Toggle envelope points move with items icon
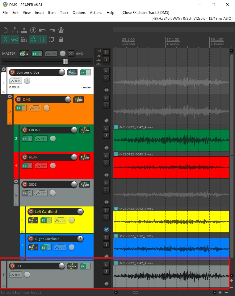Image resolution: width=235 pixels, height=296 pixels. (x=33, y=39)
